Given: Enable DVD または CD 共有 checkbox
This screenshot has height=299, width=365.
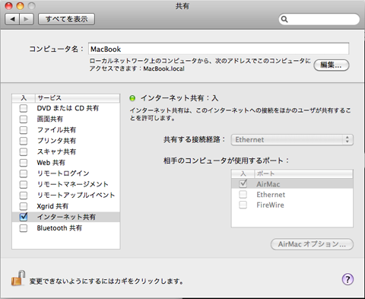Looking at the screenshot, I should [x=24, y=108].
